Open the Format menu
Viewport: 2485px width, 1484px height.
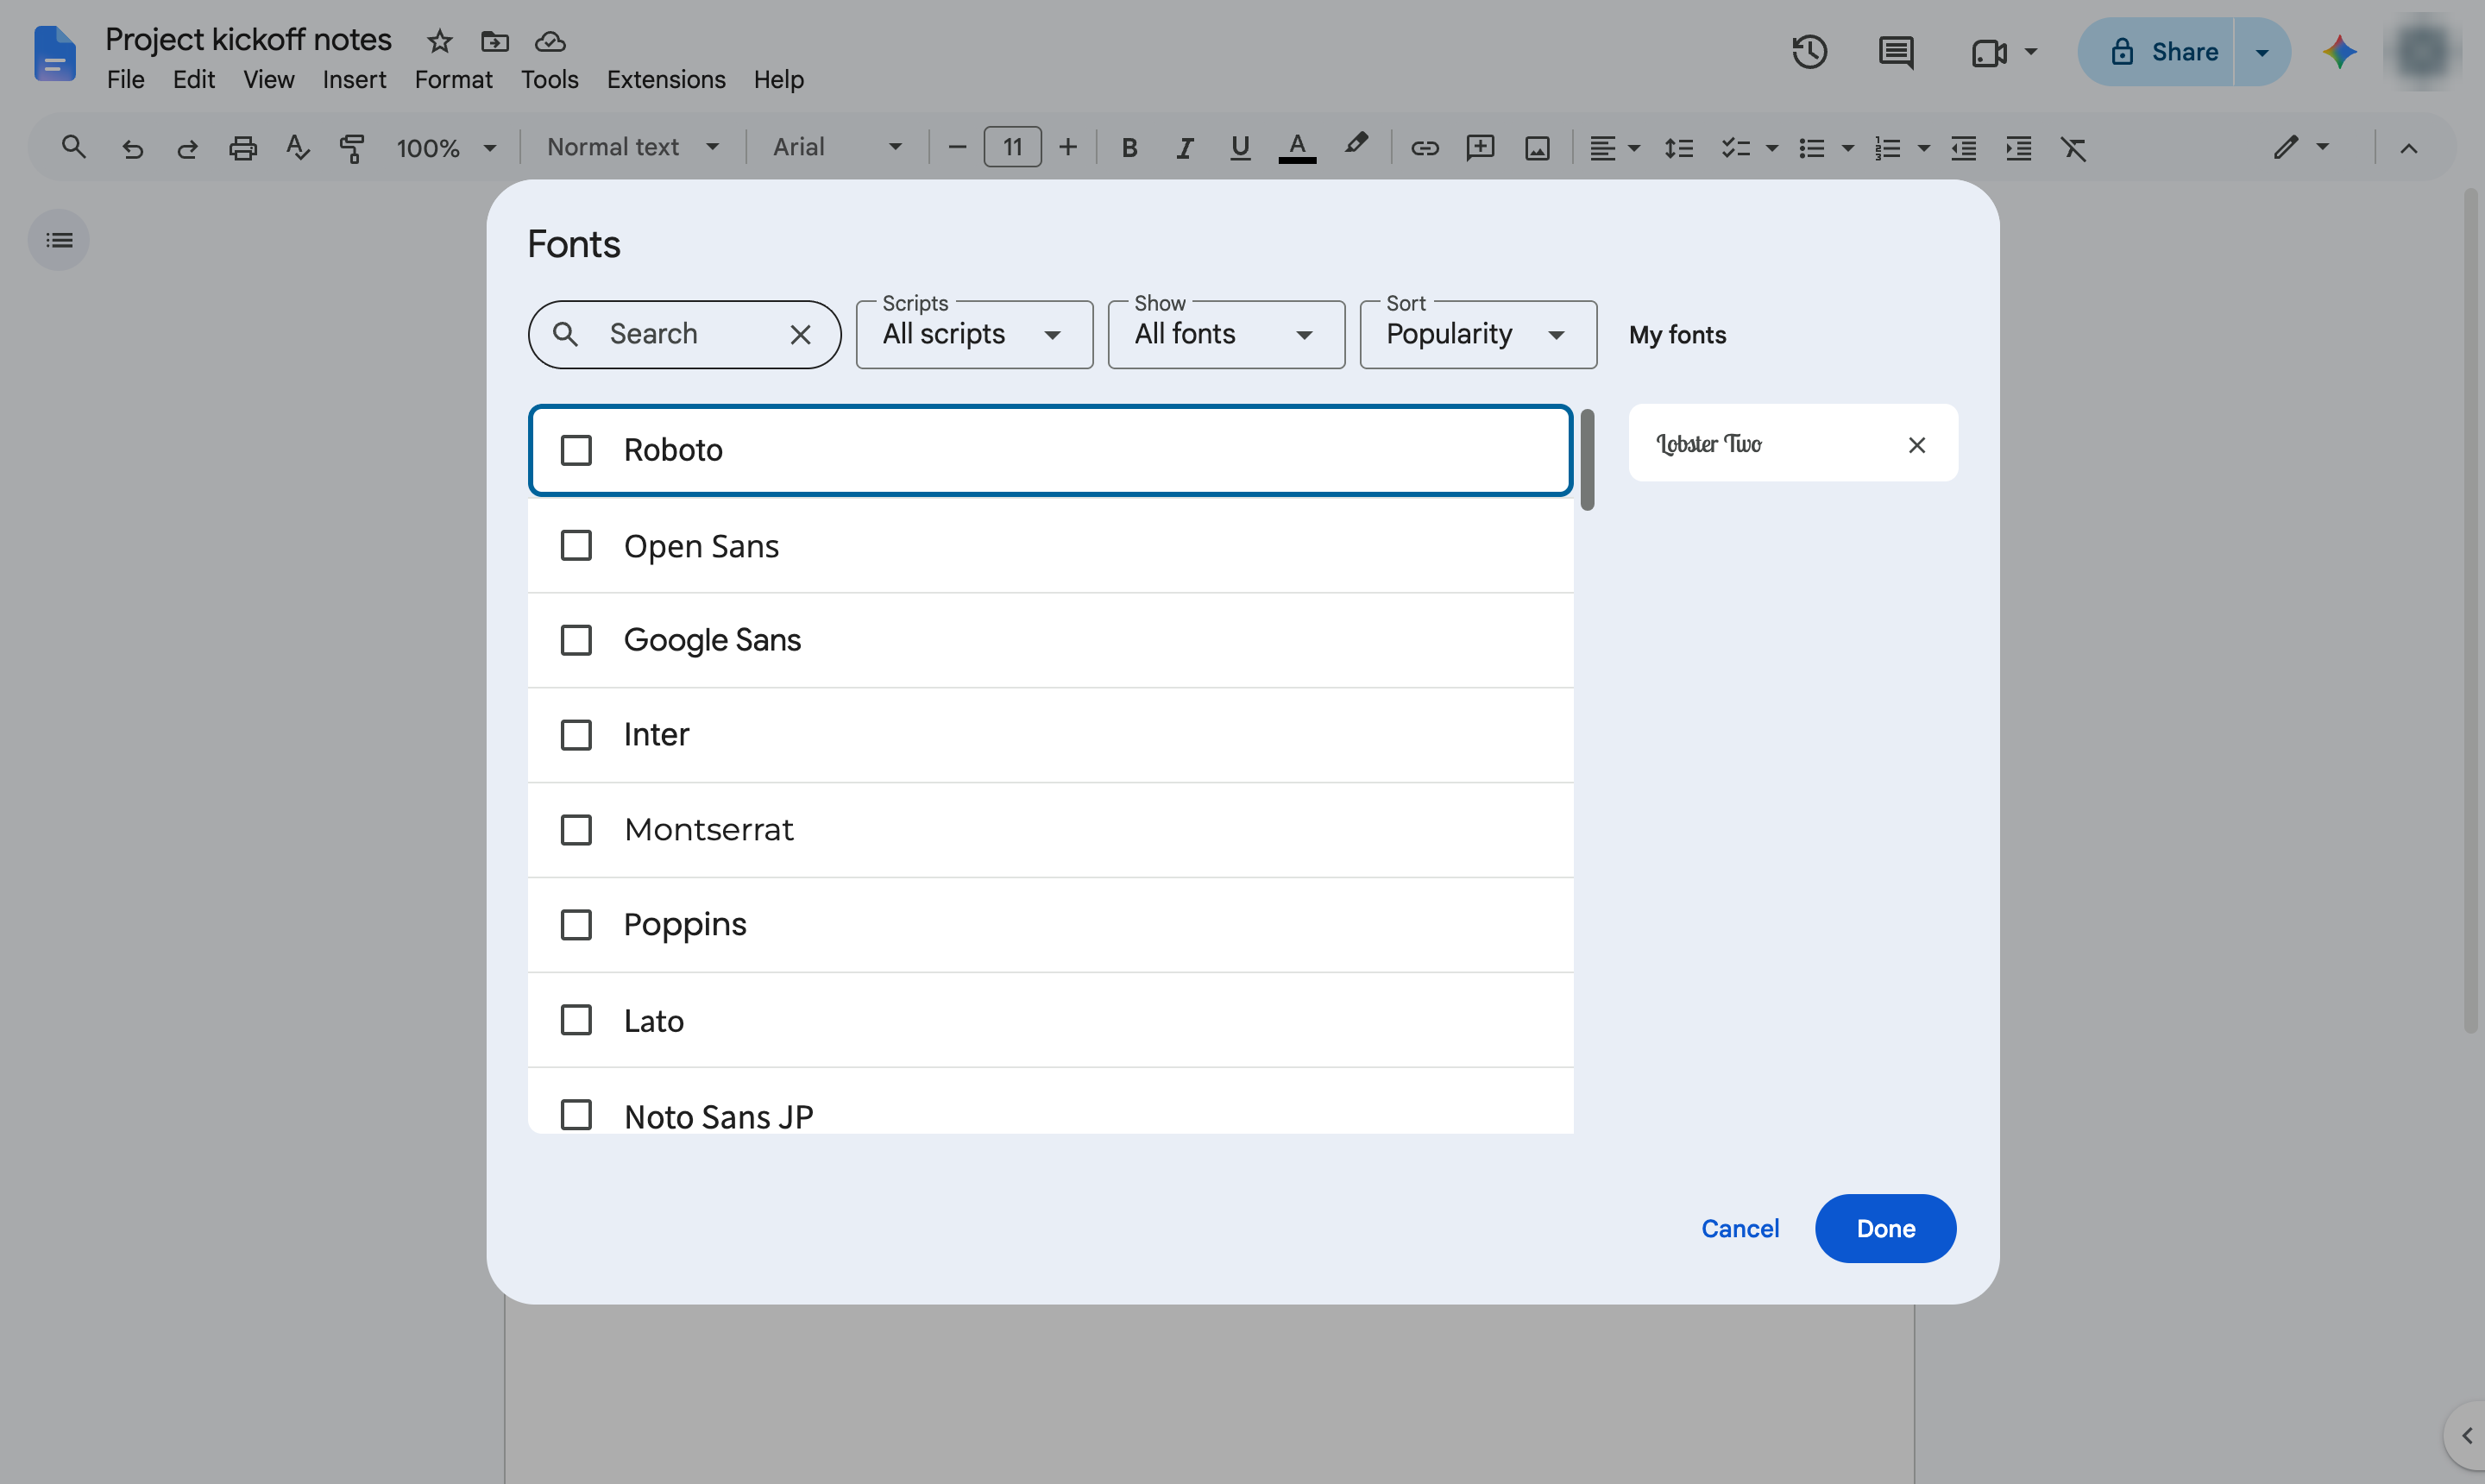click(453, 79)
